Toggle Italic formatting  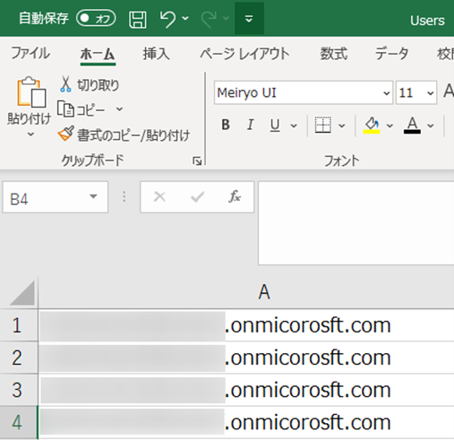click(x=251, y=125)
